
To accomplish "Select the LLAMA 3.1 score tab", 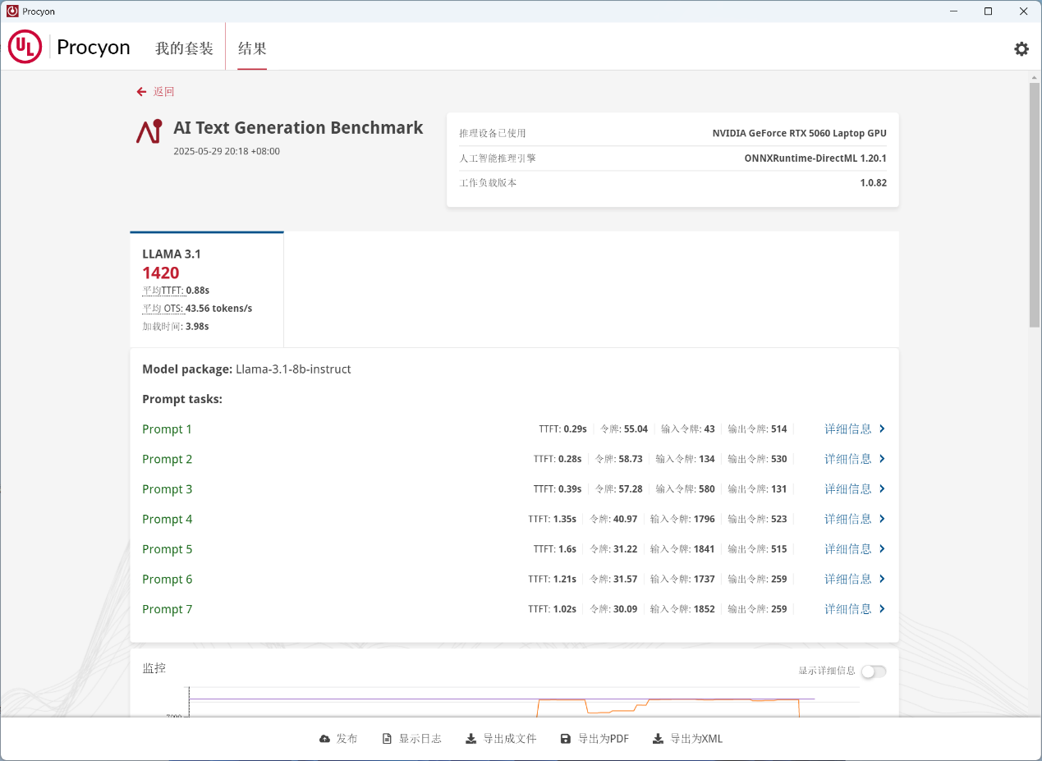I will point(207,289).
